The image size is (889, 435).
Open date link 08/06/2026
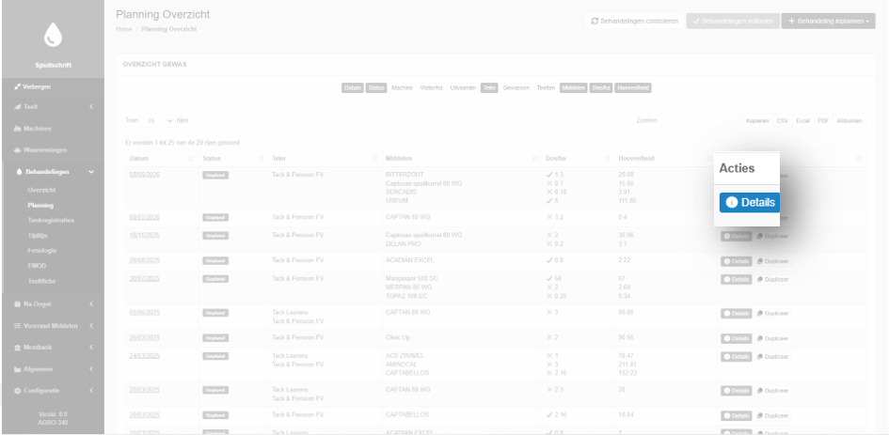pos(145,175)
